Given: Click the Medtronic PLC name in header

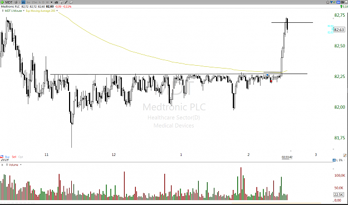Looking at the screenshot, I should (10, 7).
